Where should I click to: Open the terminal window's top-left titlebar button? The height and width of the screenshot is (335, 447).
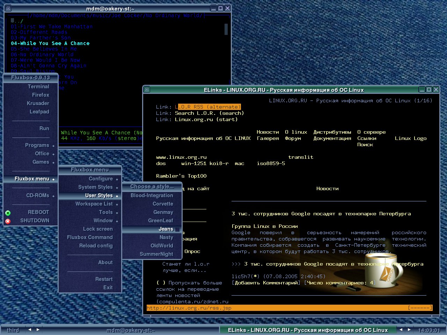(9, 8)
